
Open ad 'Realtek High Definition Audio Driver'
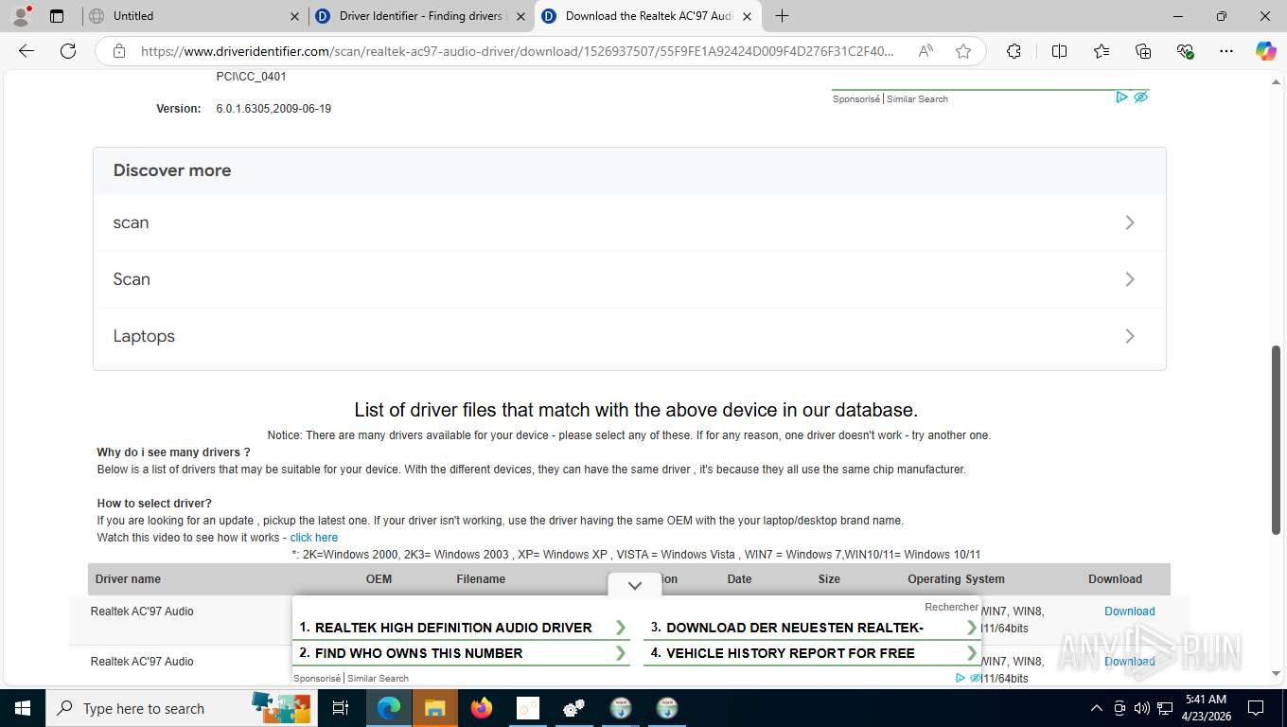tap(463, 628)
